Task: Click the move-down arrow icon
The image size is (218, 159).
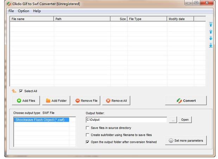Action: [211, 38]
